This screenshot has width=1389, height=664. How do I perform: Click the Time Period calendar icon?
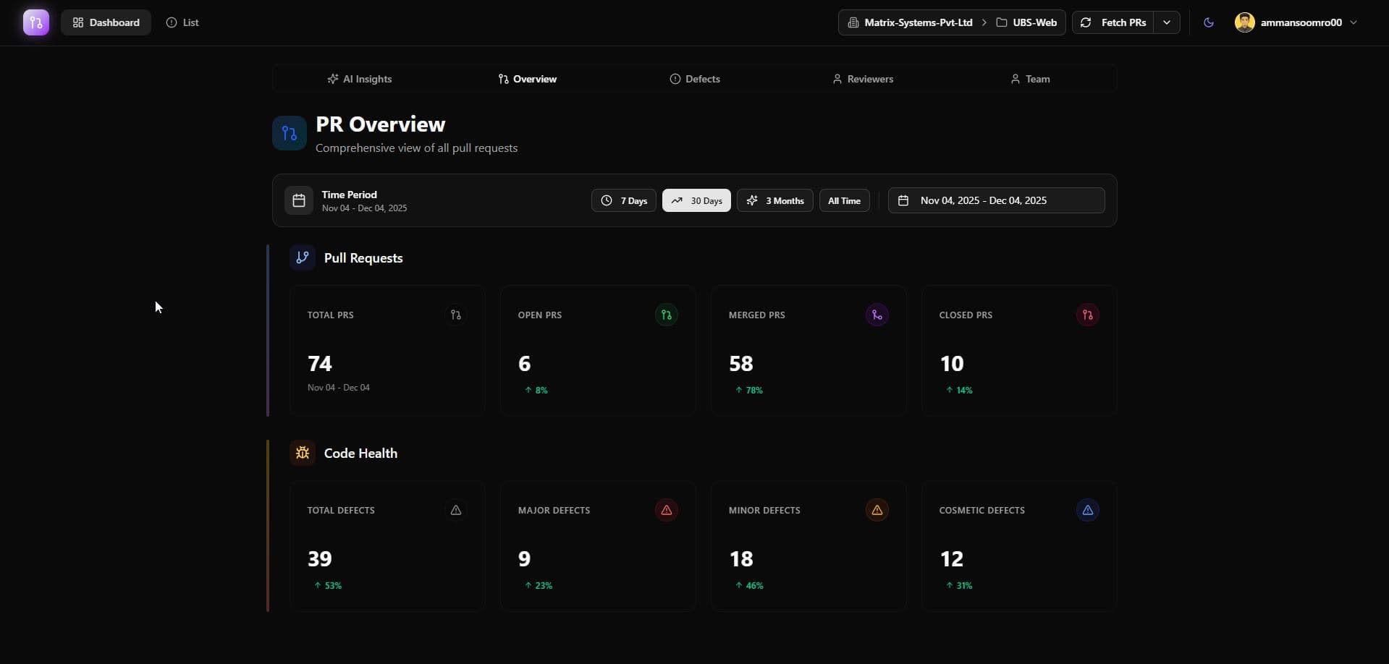pos(299,200)
